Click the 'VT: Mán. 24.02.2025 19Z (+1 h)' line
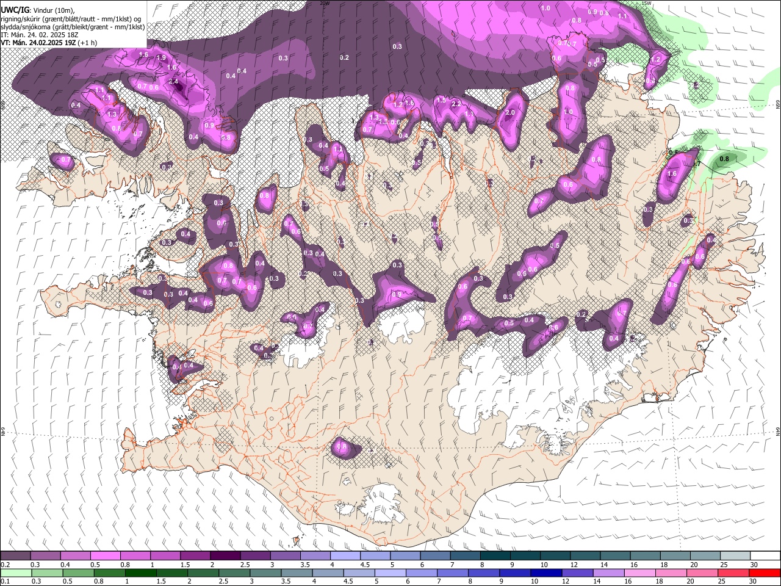The image size is (781, 586). (49, 43)
